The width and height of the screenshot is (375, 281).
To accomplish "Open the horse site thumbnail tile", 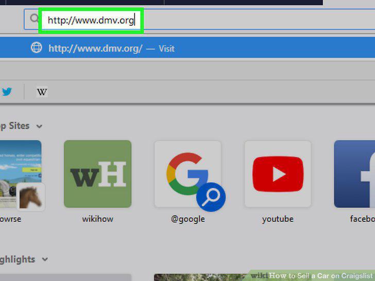I will click(21, 174).
